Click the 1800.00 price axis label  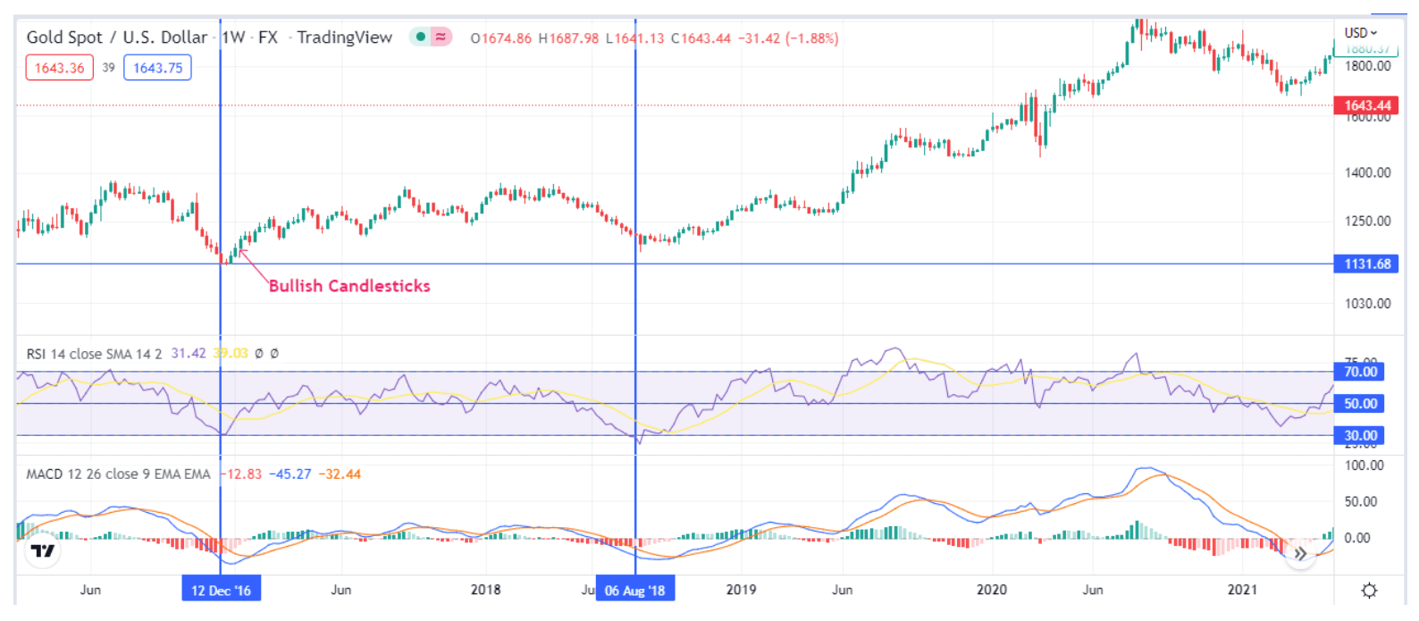pos(1367,66)
